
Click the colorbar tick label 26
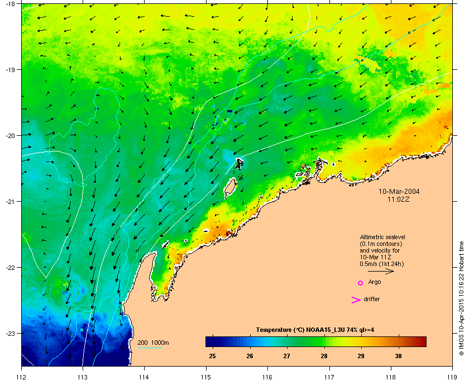(250, 356)
